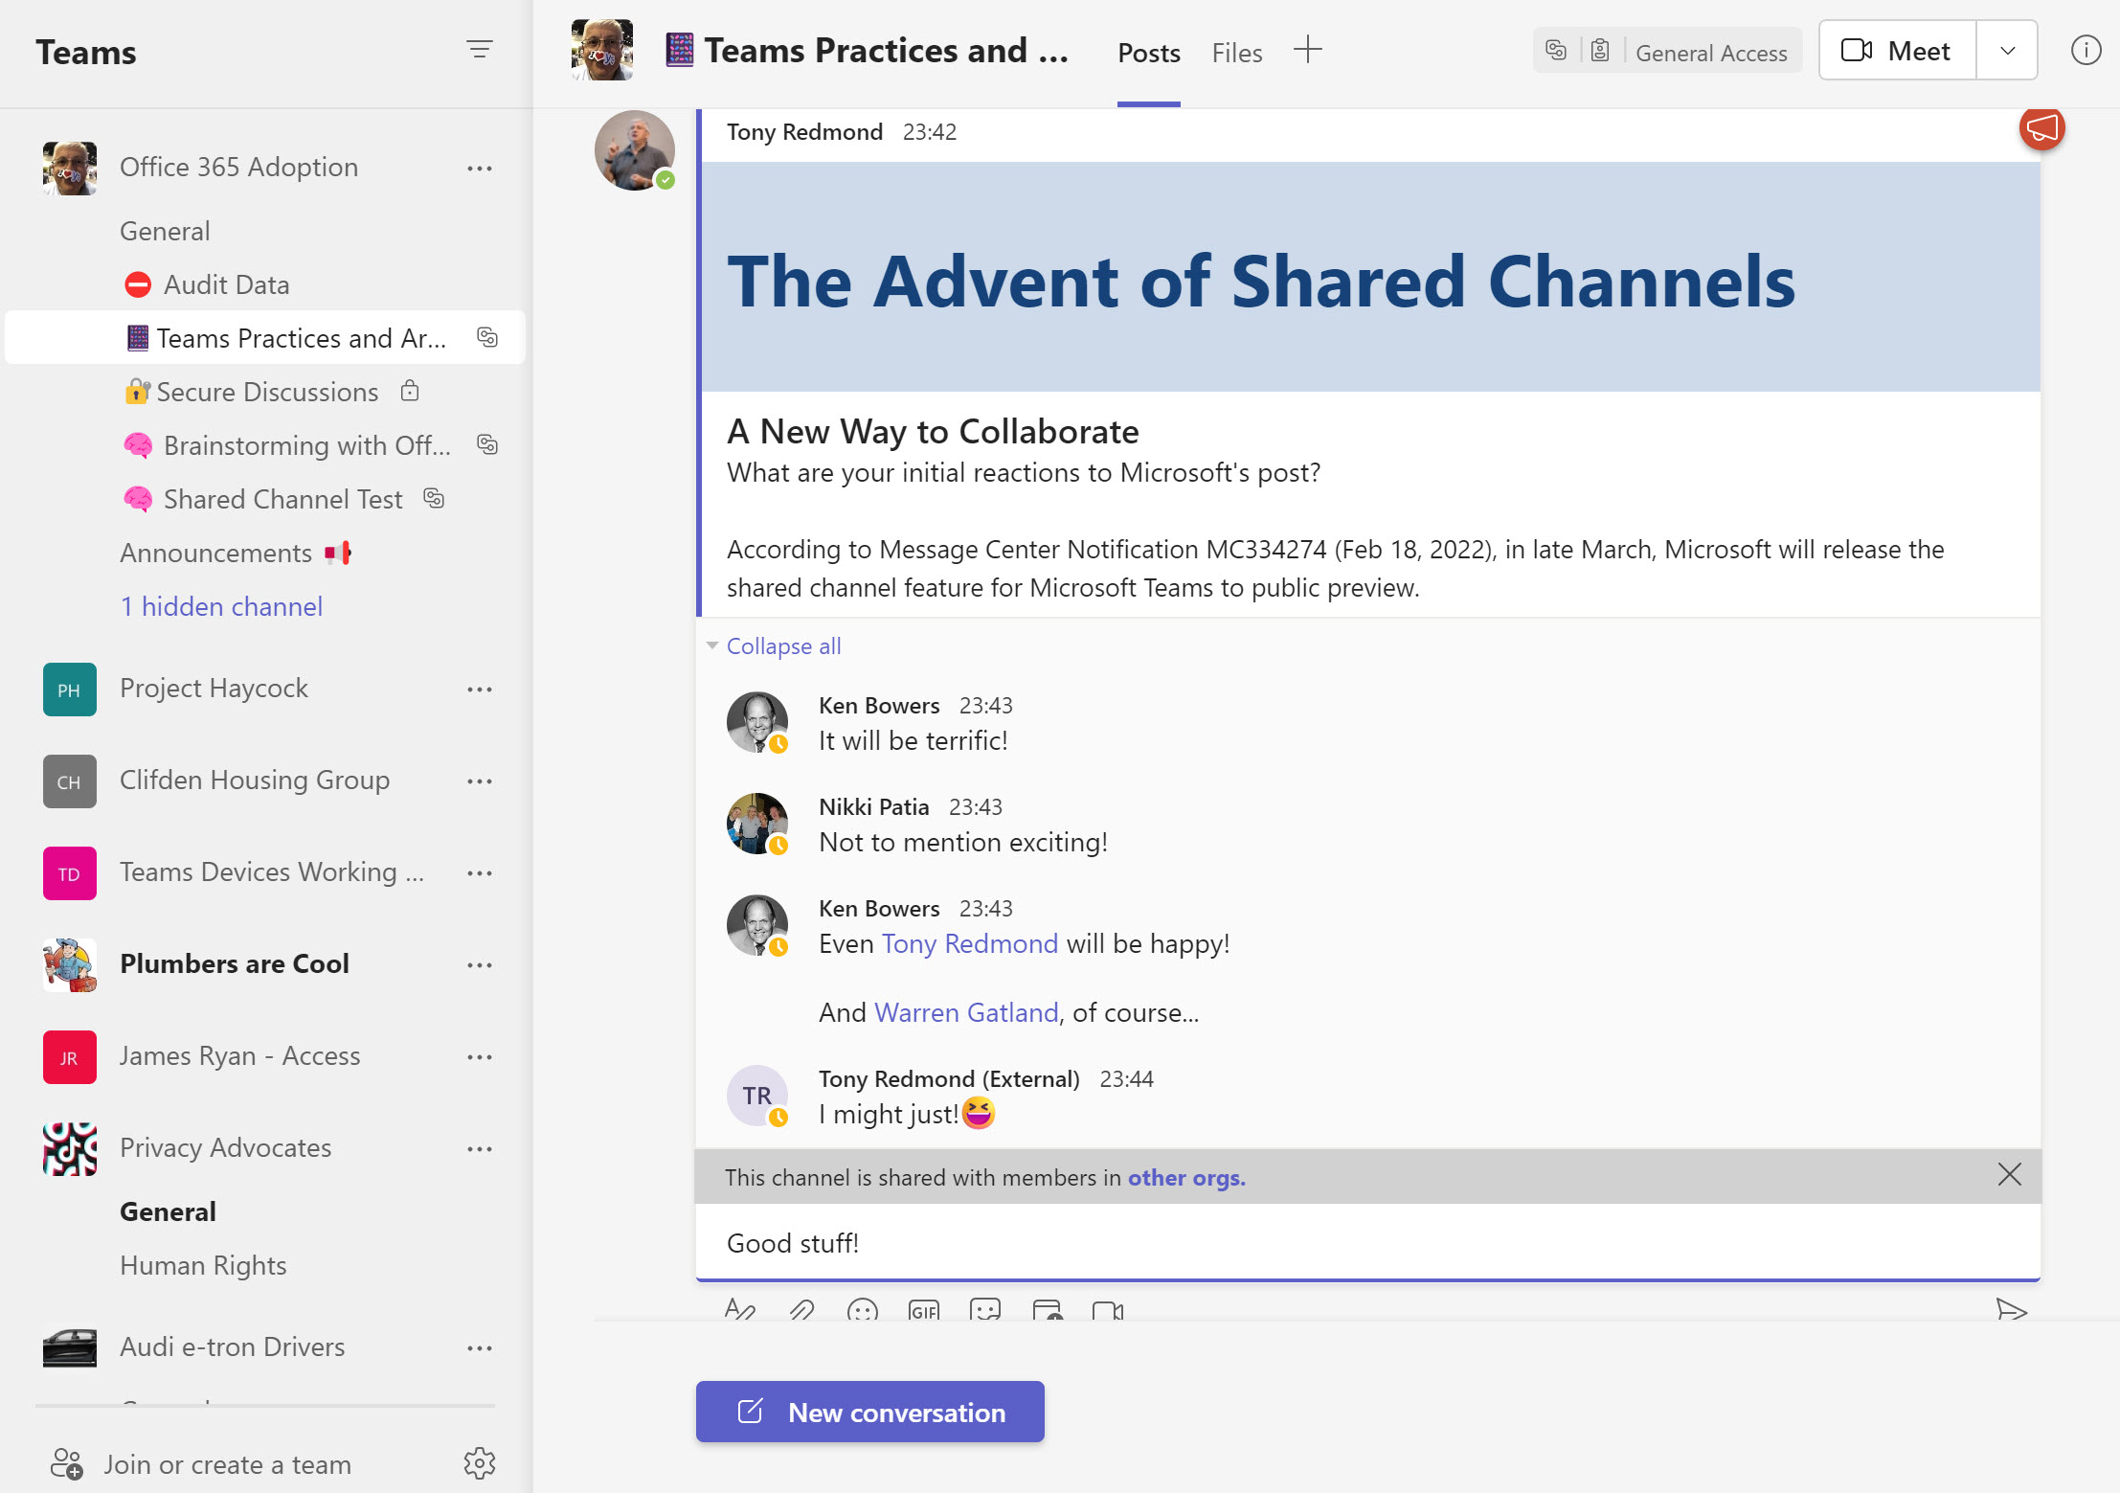The image size is (2120, 1493).
Task: Expand the Audi e-tron Drivers team
Action: [x=232, y=1347]
